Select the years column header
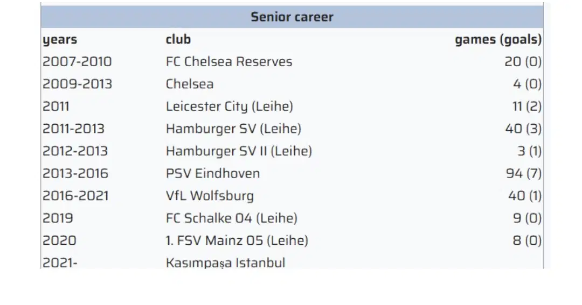This screenshot has height=305, width=582. click(60, 39)
